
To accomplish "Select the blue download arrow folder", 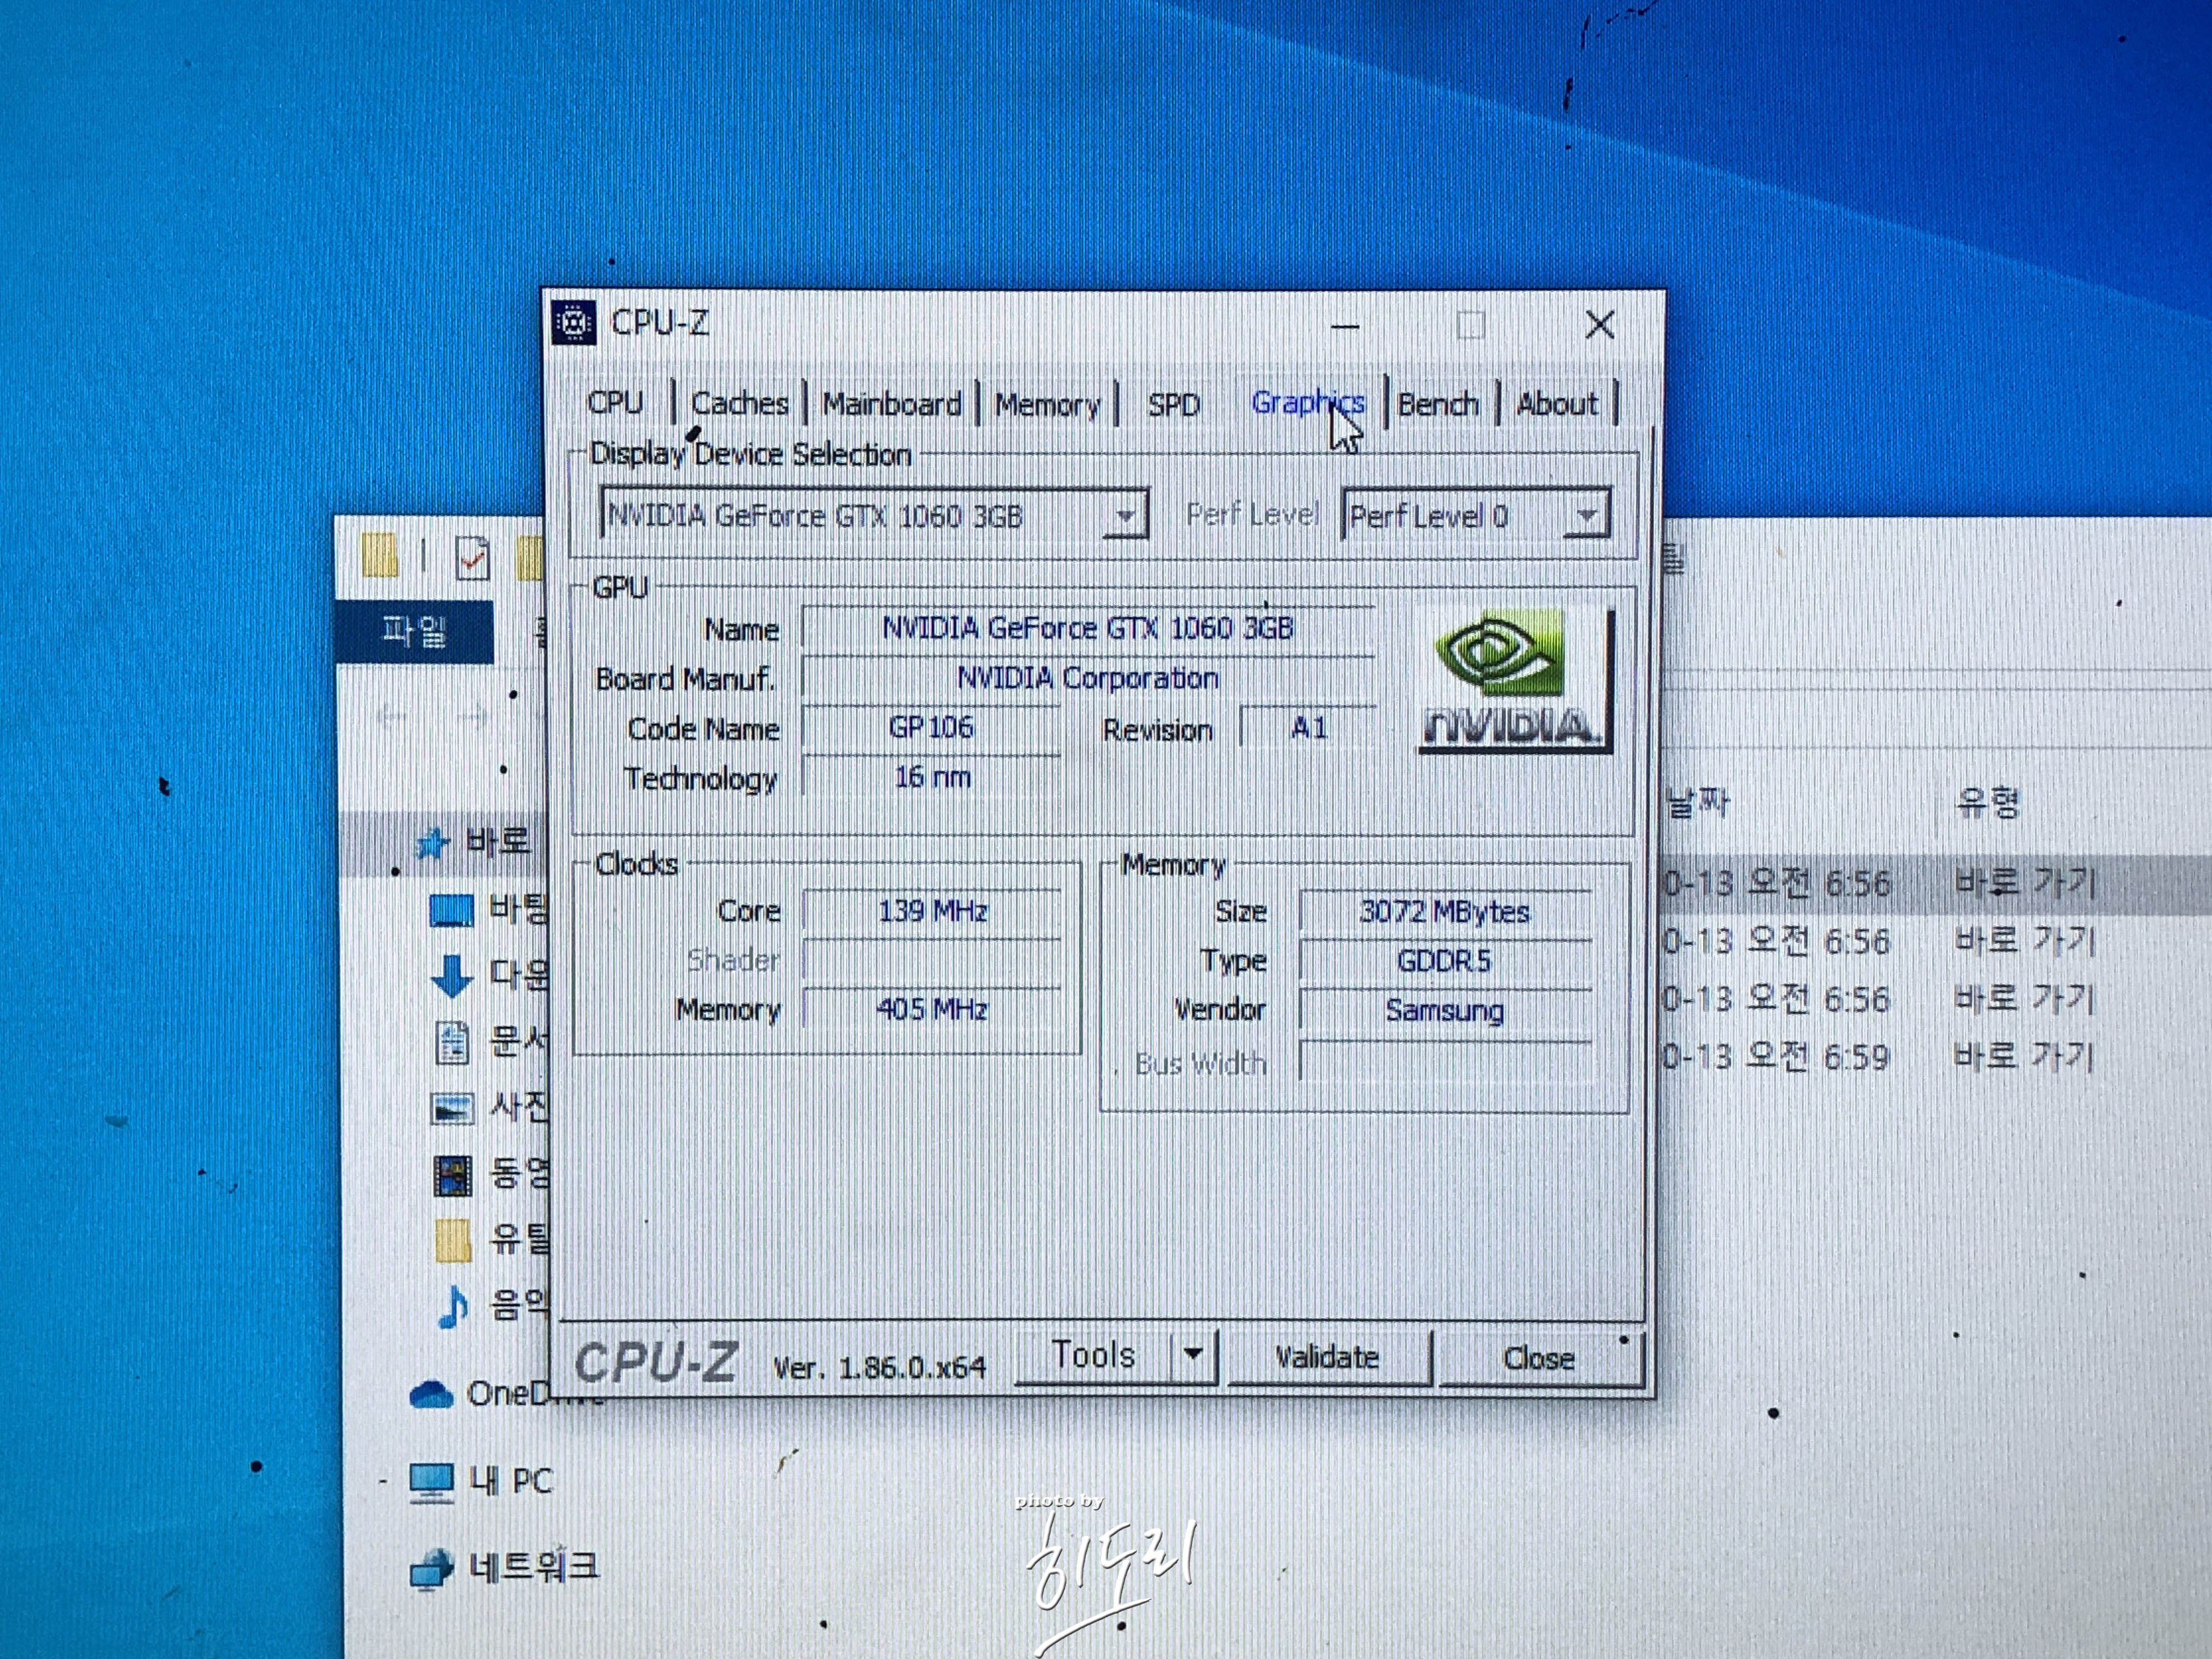I will 451,975.
